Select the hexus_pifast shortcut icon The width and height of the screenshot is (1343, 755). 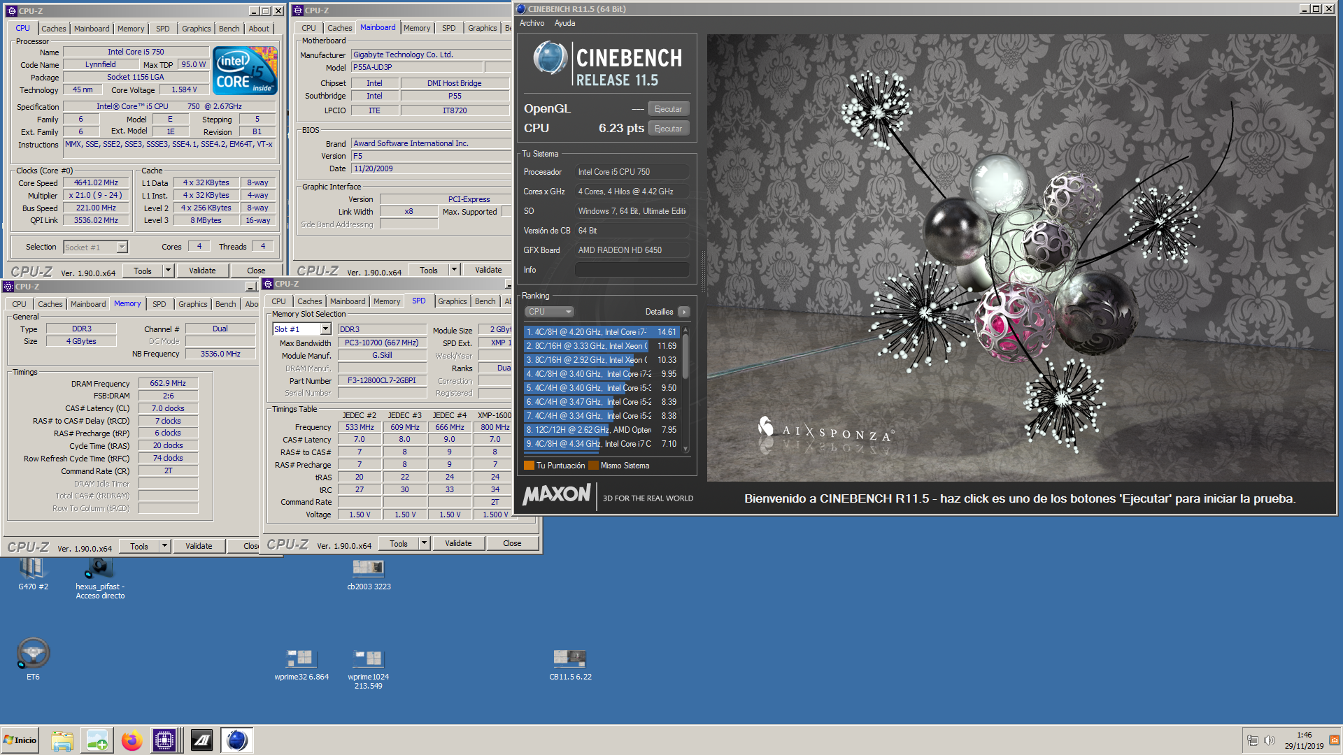point(100,579)
